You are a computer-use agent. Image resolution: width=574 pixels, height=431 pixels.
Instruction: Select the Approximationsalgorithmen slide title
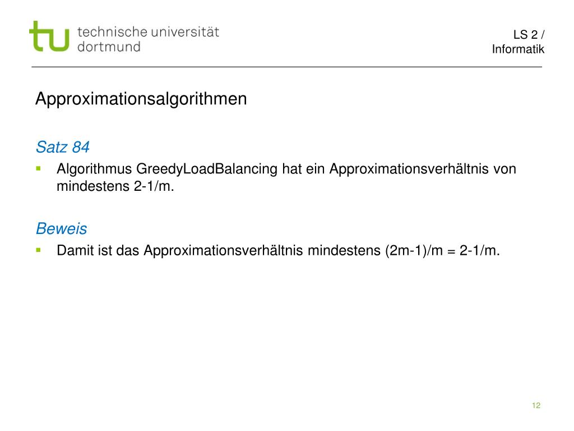(x=141, y=99)
